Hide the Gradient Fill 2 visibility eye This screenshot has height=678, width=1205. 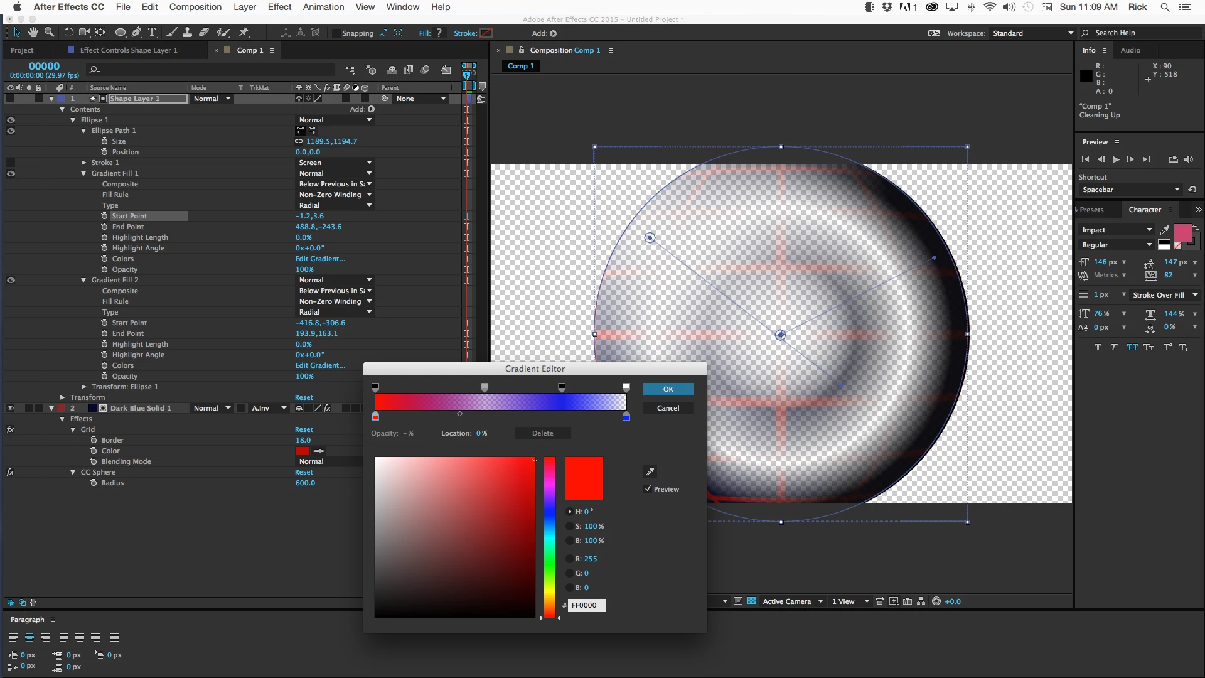pos(11,280)
